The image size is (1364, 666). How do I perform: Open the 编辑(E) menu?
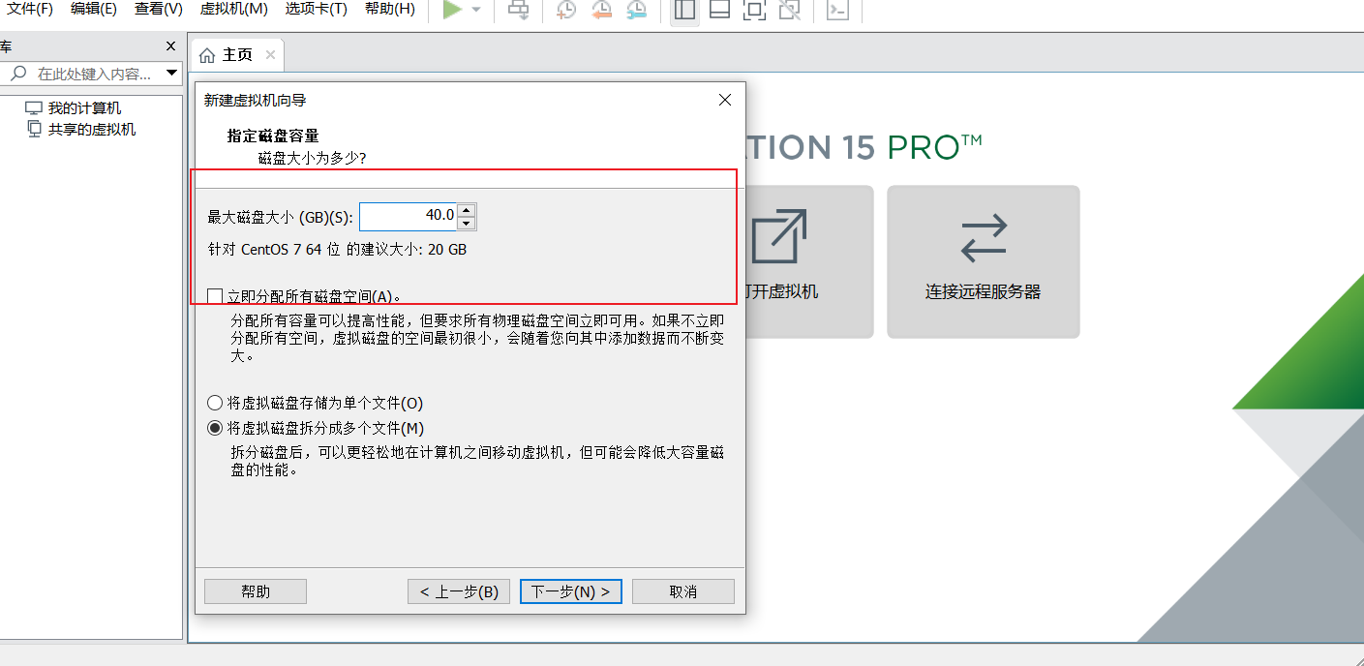click(x=94, y=9)
